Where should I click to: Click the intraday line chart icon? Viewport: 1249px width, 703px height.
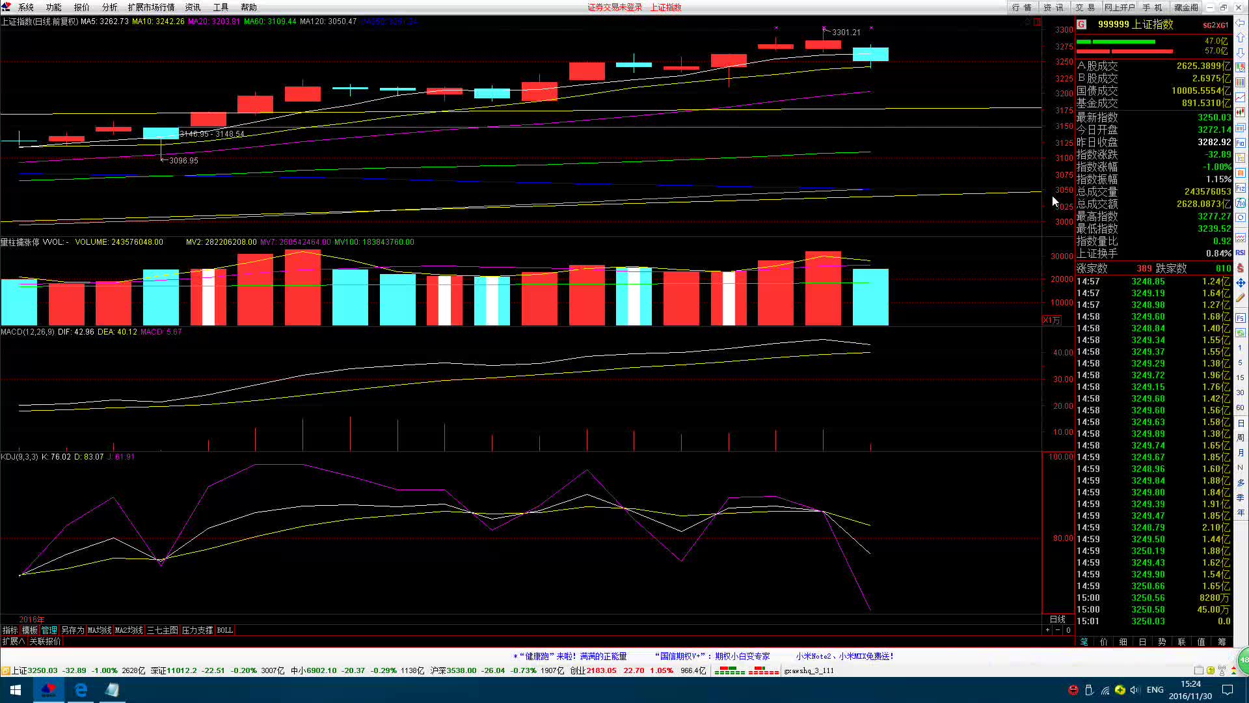pyautogui.click(x=1241, y=98)
